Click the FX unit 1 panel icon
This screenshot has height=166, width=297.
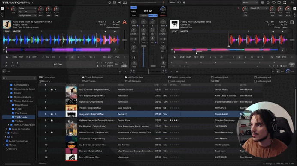(x=3, y=9)
